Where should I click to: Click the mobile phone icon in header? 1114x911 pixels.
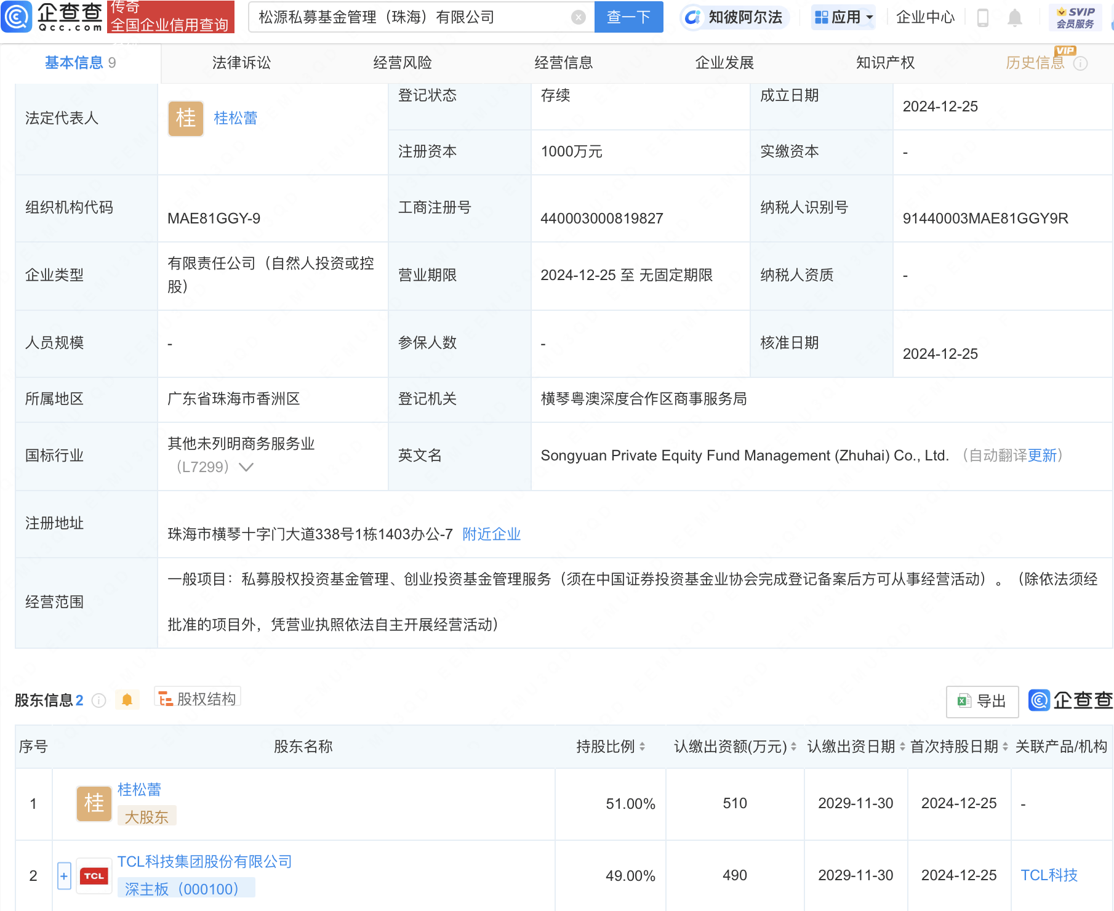pyautogui.click(x=983, y=18)
